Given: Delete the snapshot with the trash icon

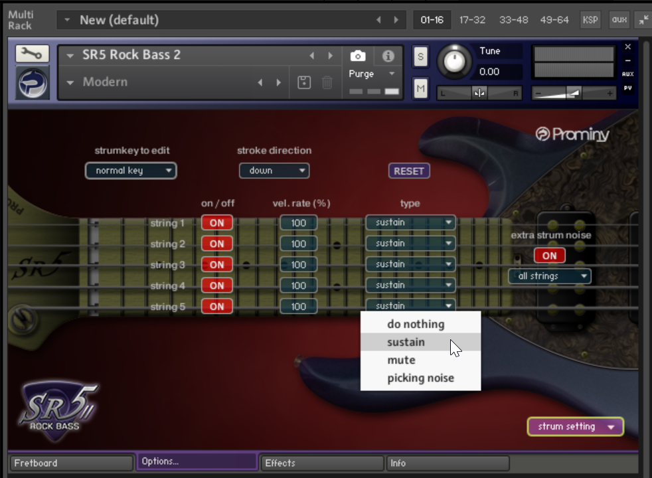Looking at the screenshot, I should click(x=327, y=82).
